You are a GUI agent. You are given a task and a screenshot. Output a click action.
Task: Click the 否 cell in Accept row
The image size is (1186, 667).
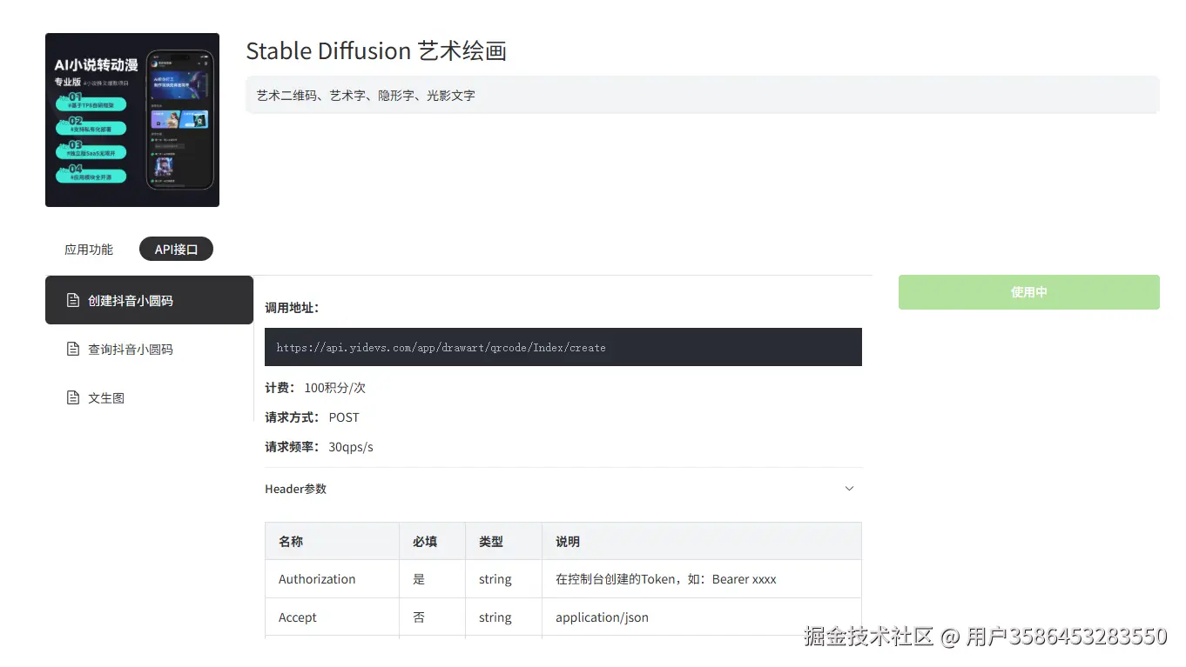point(432,617)
